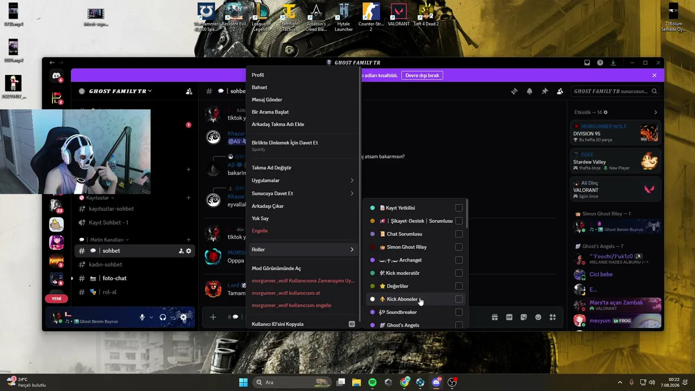Screen dimensions: 695x391
Task: Show hidden system tray icons
Action: pyautogui.click(x=620, y=382)
